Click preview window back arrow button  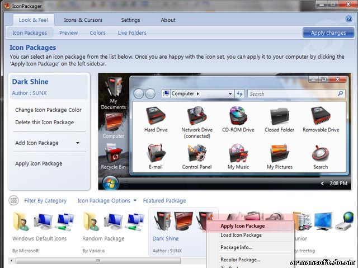[x=139, y=93]
